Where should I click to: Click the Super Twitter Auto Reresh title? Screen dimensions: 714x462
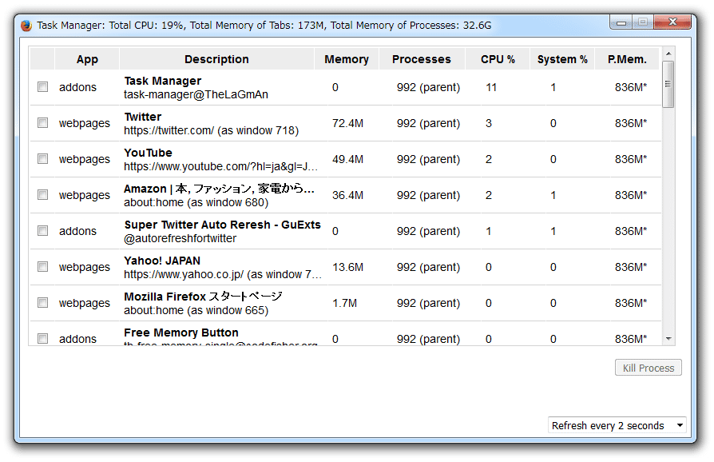[223, 225]
